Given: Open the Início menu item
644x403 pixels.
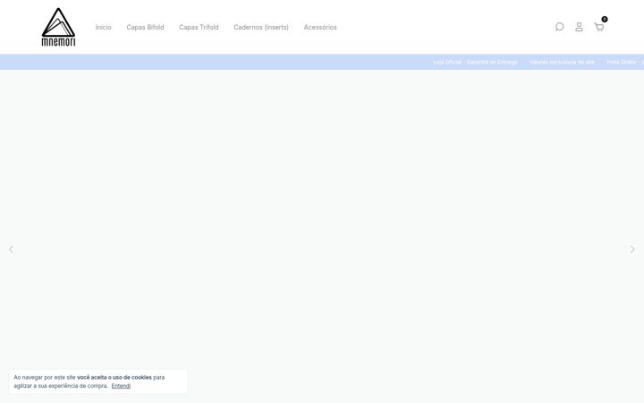Looking at the screenshot, I should [104, 27].
